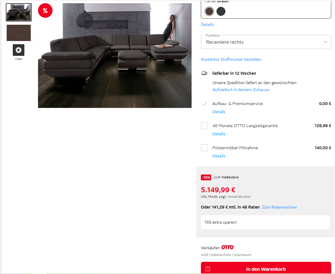Click the -36% discount badge
The height and width of the screenshot is (274, 335).
[x=206, y=177]
